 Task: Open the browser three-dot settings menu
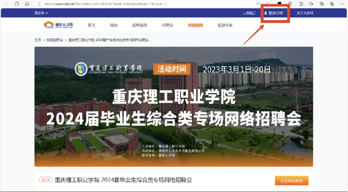tap(342, 3)
